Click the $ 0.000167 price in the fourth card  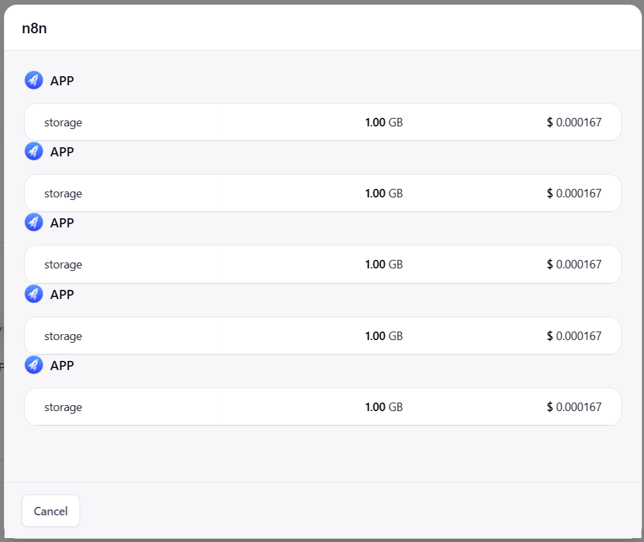[574, 336]
